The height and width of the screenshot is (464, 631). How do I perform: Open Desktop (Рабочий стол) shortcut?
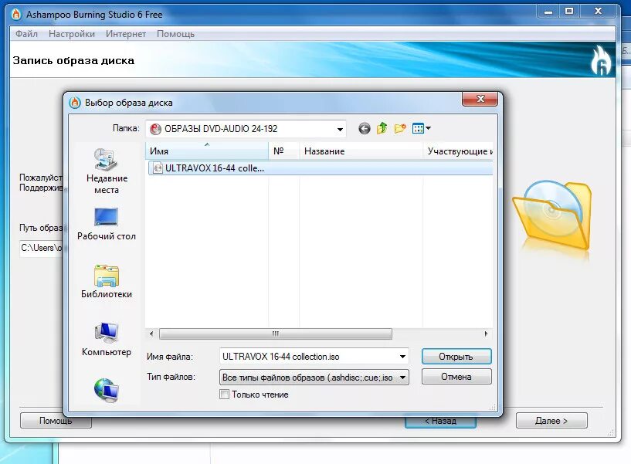107,224
